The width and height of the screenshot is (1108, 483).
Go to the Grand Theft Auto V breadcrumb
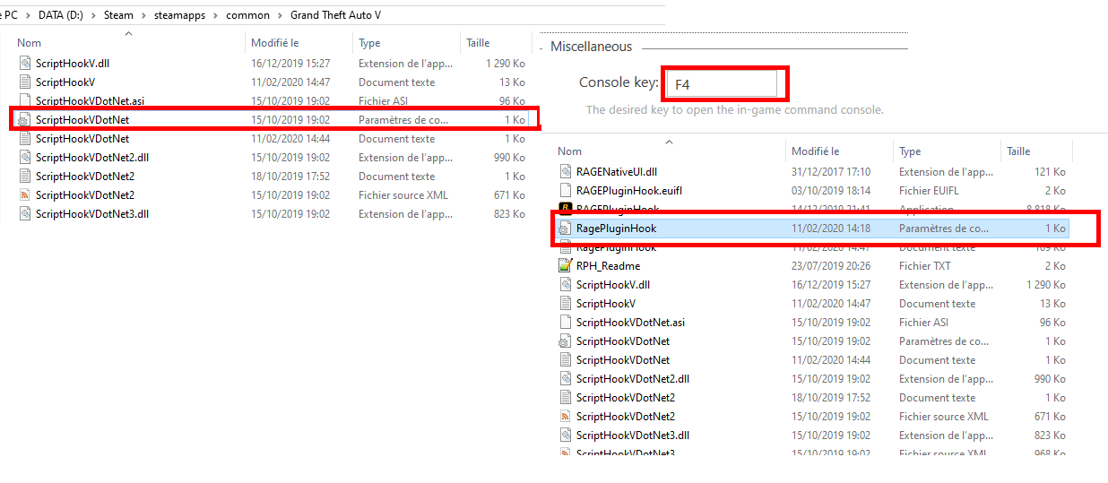(335, 15)
